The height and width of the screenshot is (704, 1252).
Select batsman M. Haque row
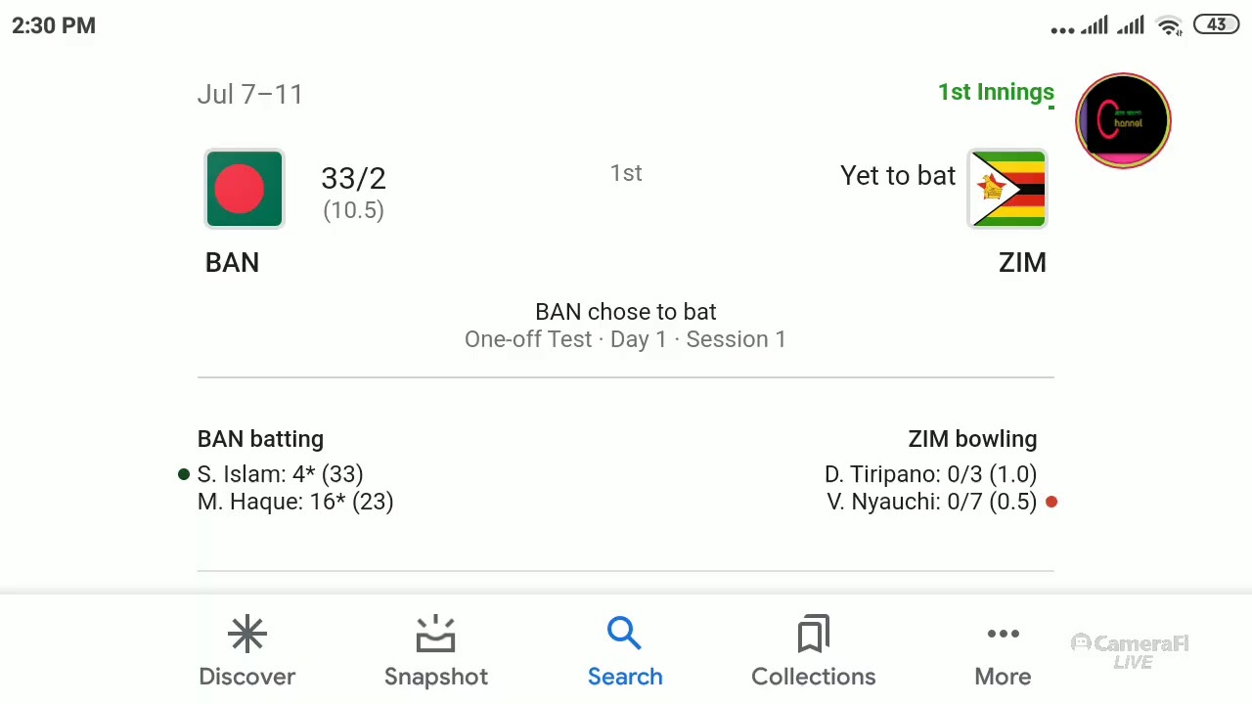click(x=295, y=502)
